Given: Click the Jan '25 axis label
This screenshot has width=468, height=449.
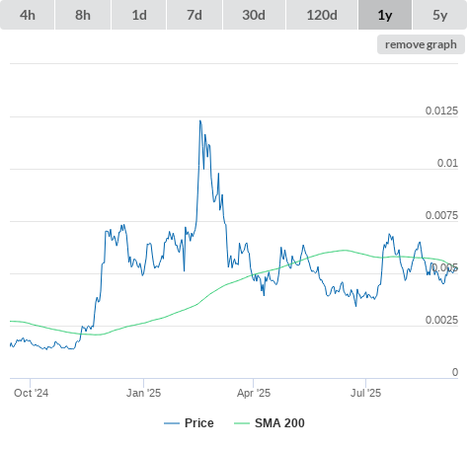Looking at the screenshot, I should (x=144, y=393).
